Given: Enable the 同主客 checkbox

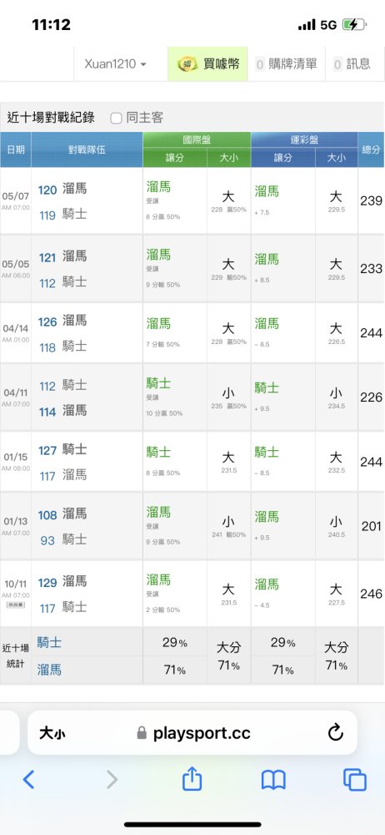Looking at the screenshot, I should pos(116,118).
